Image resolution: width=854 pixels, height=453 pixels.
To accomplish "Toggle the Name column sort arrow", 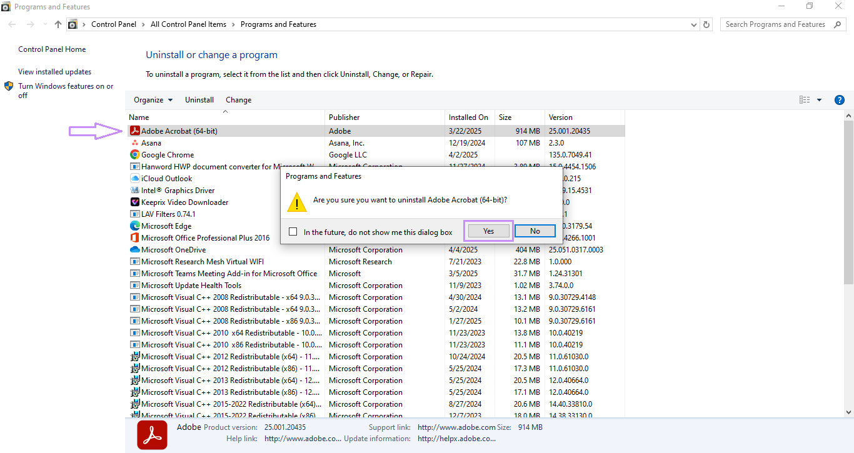I will pos(225,111).
